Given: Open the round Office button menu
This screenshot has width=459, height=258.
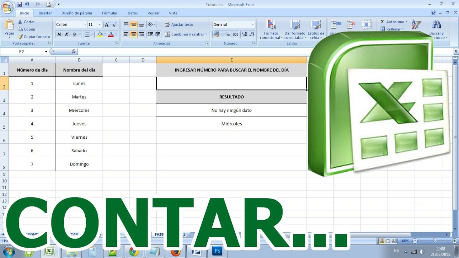Looking at the screenshot, I should [7, 7].
